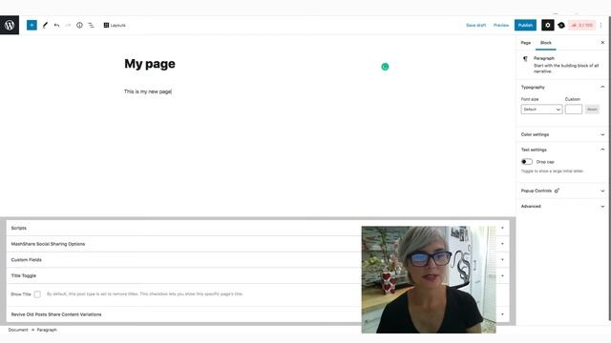The height and width of the screenshot is (343, 611).
Task: Save the page as draft
Action: [x=475, y=26]
